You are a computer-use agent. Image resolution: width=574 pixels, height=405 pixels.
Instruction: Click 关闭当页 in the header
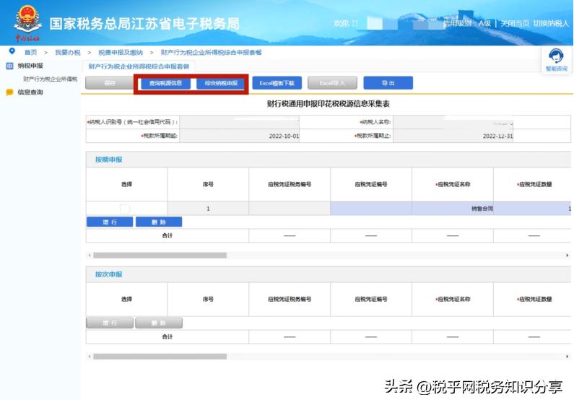coord(515,23)
